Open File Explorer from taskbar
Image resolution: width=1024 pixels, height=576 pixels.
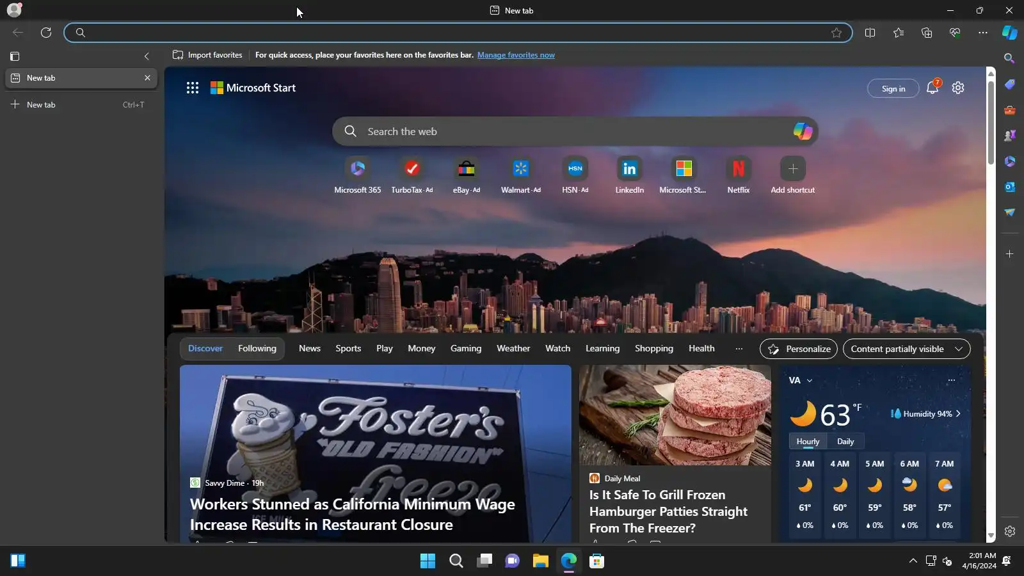[x=541, y=561]
